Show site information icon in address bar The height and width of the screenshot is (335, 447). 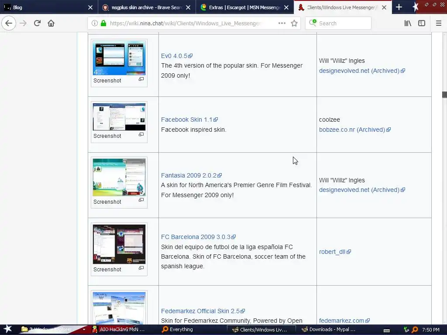pos(95,24)
